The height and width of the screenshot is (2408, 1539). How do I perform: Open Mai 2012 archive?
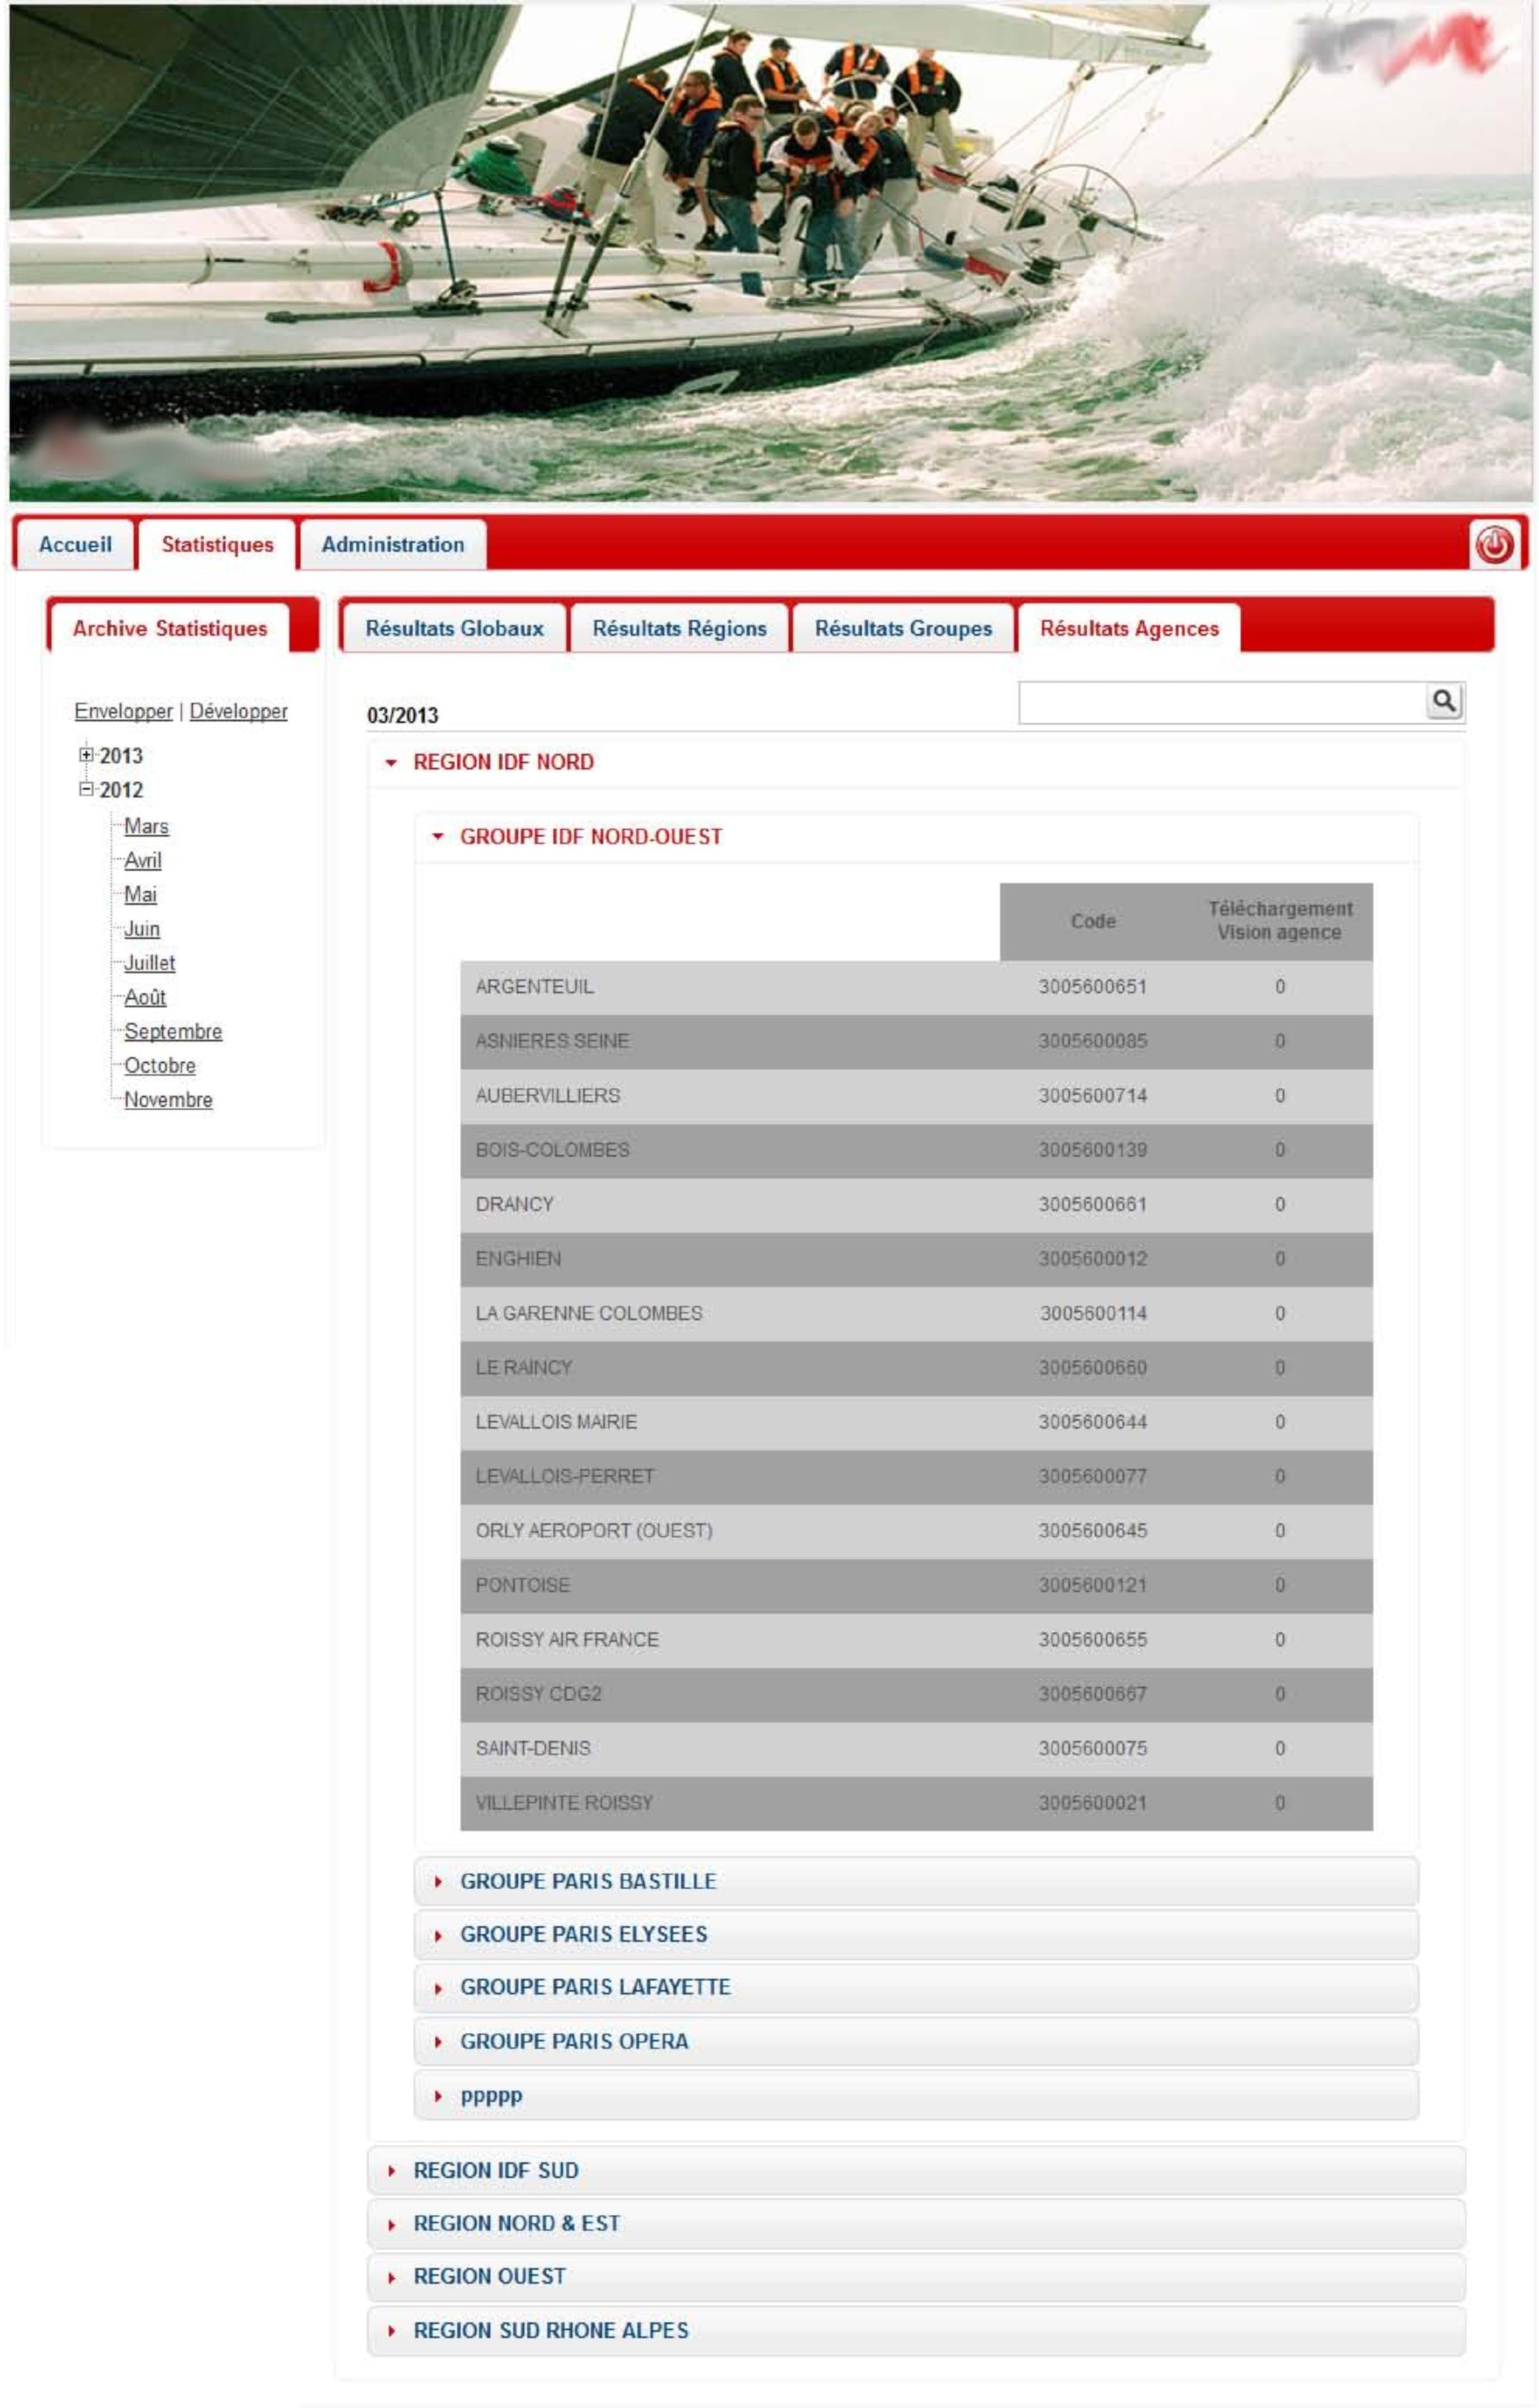click(x=140, y=894)
